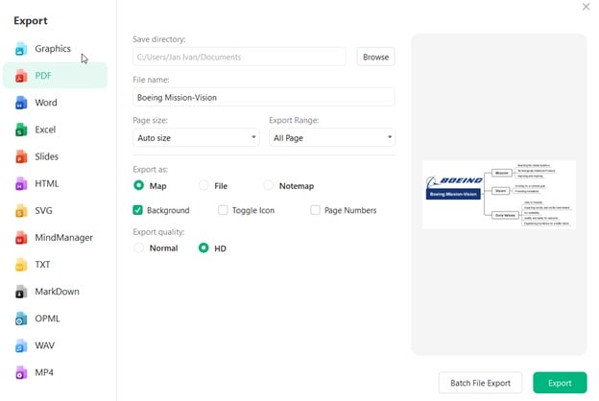The image size is (599, 401).
Task: Click the Browse button
Action: [x=376, y=57]
